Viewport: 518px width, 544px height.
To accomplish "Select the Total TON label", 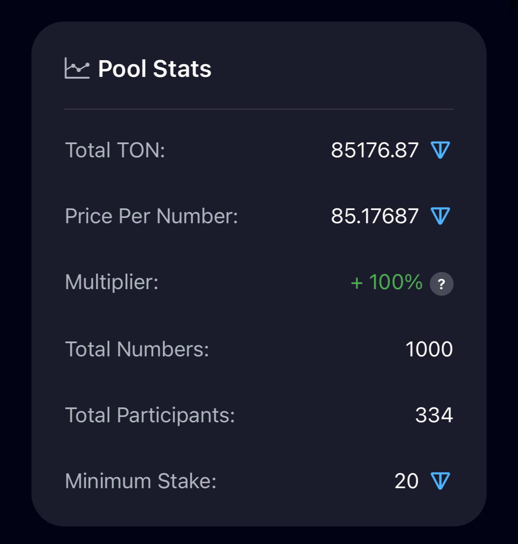I will tap(115, 150).
